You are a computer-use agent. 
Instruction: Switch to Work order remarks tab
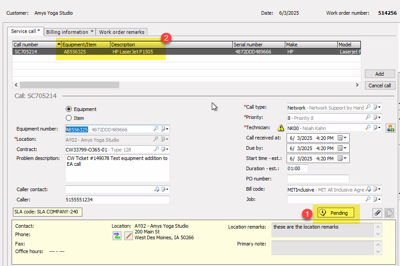click(121, 32)
